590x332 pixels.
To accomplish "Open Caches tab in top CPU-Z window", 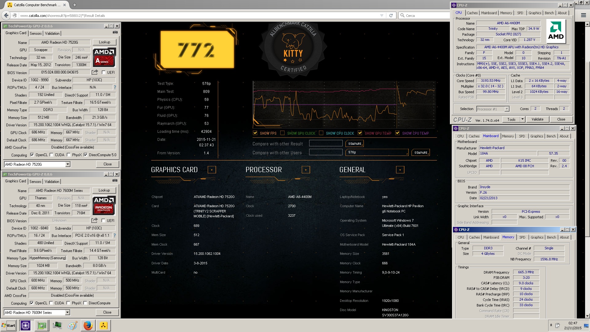I will [472, 13].
